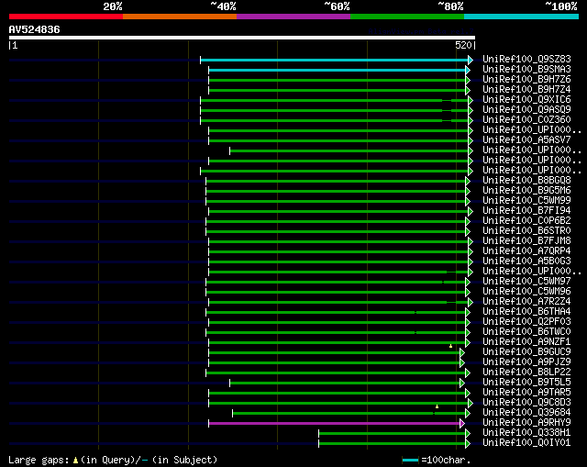Click the cyan alignment bar for UniRef100_Q9SZ83
Screen dimensions: 587x467
tap(334, 60)
